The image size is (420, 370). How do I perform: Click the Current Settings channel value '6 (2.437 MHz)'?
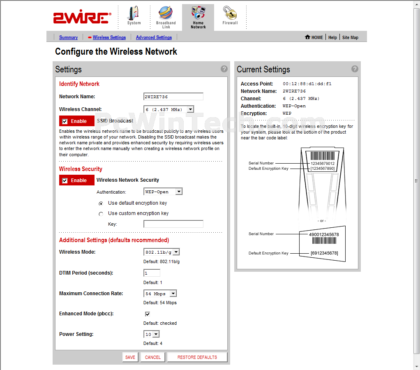301,99
